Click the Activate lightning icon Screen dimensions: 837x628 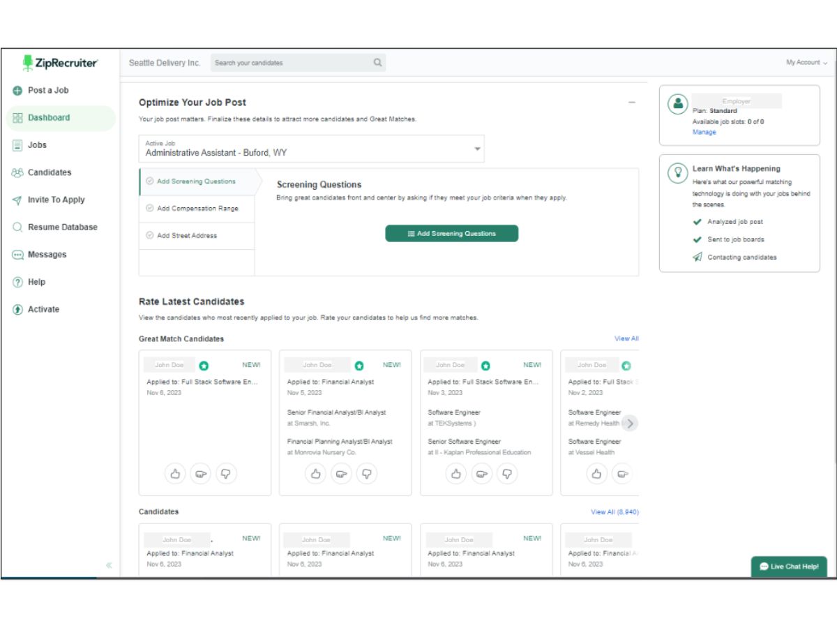click(x=17, y=310)
